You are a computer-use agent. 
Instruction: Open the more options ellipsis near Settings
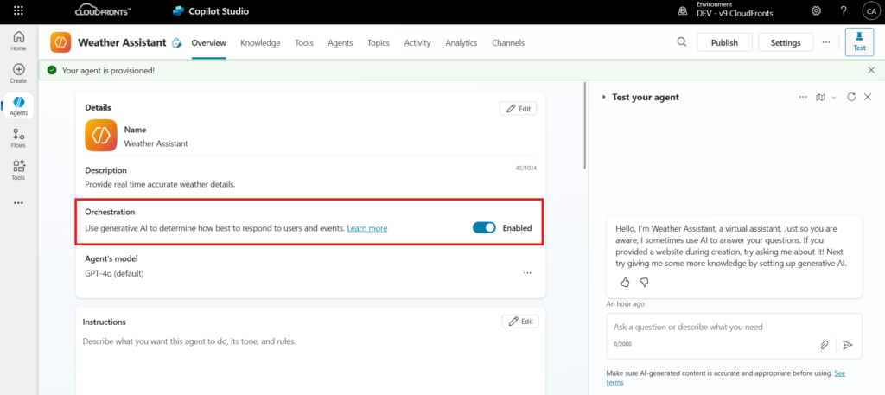pyautogui.click(x=825, y=42)
